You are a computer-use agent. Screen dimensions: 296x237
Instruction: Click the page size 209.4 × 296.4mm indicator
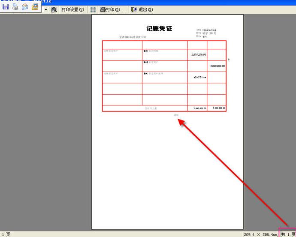(x=261, y=234)
